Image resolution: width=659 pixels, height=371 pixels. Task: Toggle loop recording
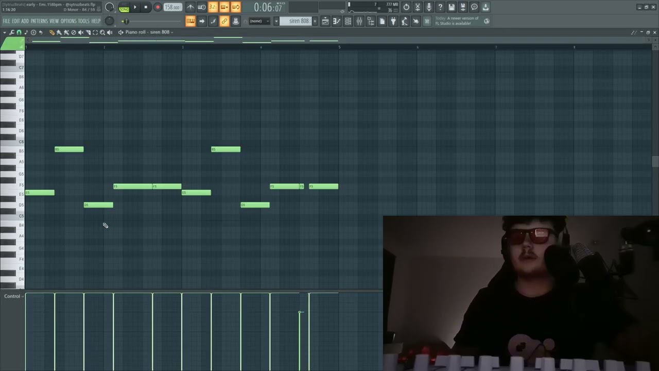click(235, 7)
